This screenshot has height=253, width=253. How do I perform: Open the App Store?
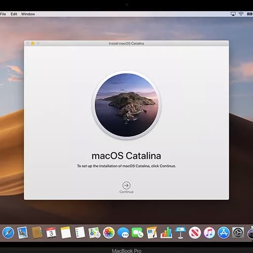click(224, 233)
